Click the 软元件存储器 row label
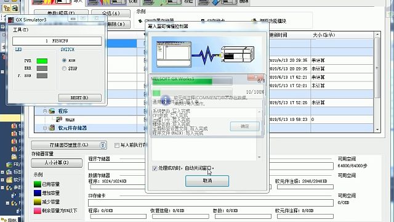394x222 pixels. [x=73, y=128]
